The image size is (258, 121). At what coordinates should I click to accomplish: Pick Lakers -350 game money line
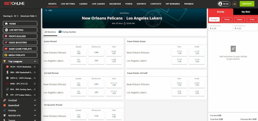tap(96, 61)
